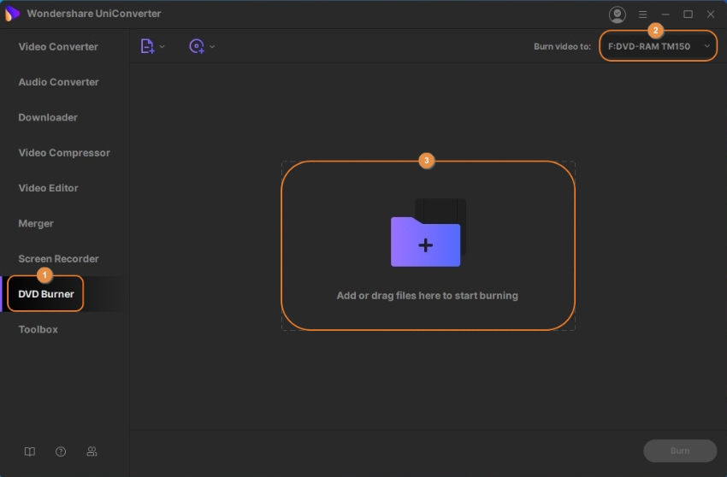Image resolution: width=727 pixels, height=477 pixels.
Task: Open the F:DVD-RAM TM150 burner dropdown
Action: click(x=658, y=46)
